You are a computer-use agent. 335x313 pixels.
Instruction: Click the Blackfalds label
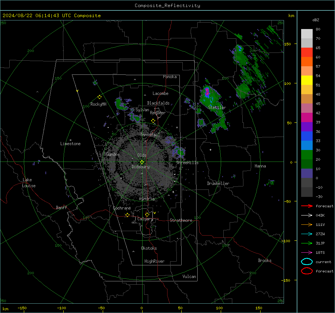coord(158,103)
